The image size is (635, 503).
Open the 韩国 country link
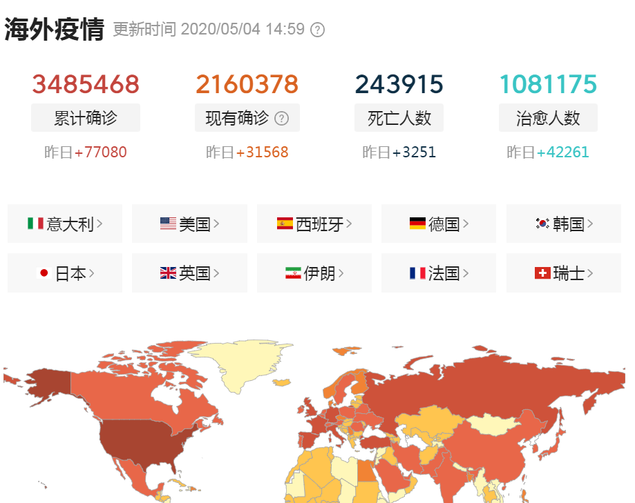pos(564,224)
